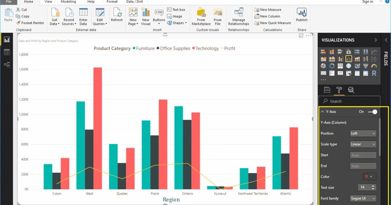
Task: Select the Gauge visualization icon
Action: (x=374, y=65)
